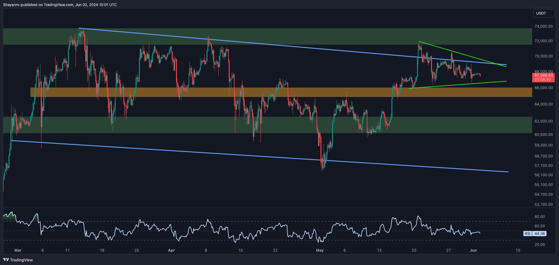Select the current price label 67,568.83
559x265 pixels.
coord(543,75)
